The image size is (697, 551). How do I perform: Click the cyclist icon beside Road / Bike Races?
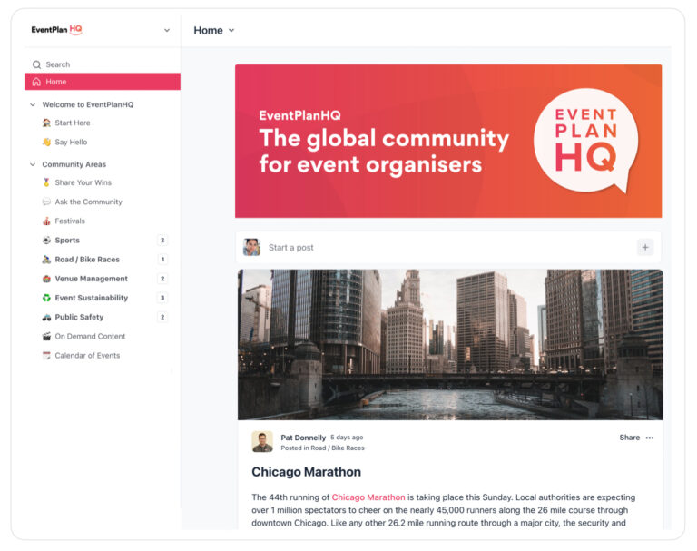46,260
